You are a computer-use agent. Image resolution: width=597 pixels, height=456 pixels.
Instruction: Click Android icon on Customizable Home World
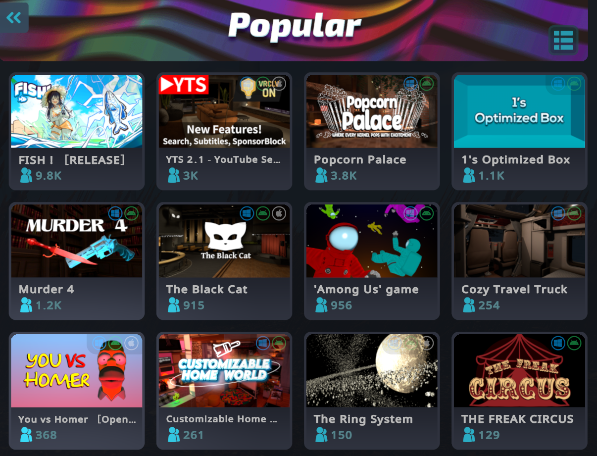[x=279, y=343]
